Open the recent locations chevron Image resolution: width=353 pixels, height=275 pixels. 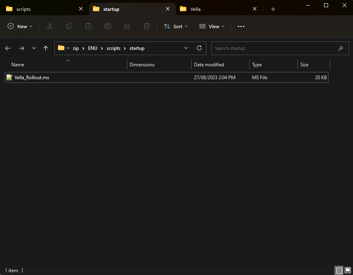point(34,48)
